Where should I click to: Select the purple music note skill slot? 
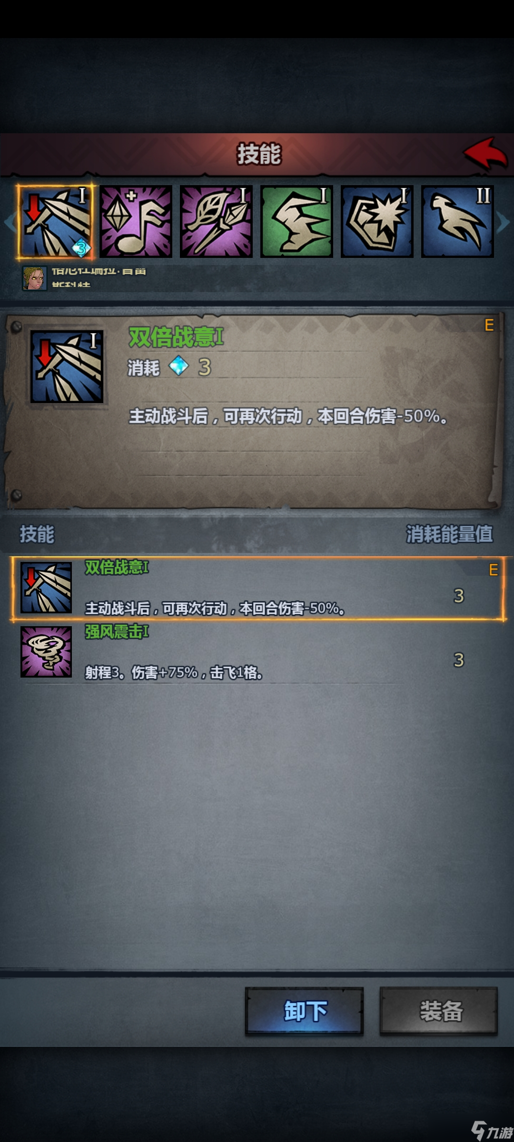point(136,222)
